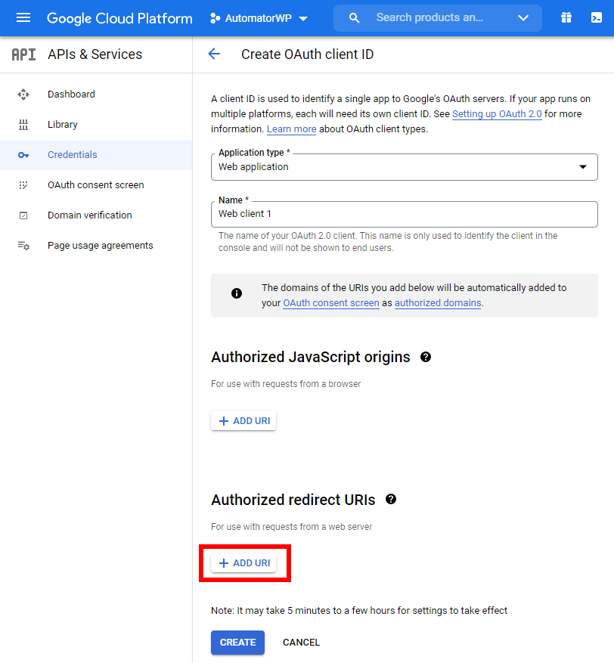This screenshot has height=663, width=614.
Task: Click the info icon in notice box
Action: click(x=237, y=293)
